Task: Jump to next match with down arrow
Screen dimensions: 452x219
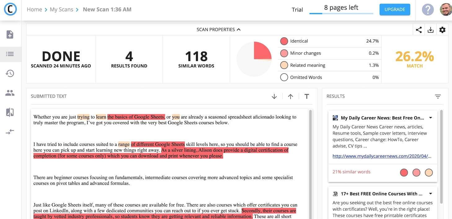Action: tap(274, 96)
